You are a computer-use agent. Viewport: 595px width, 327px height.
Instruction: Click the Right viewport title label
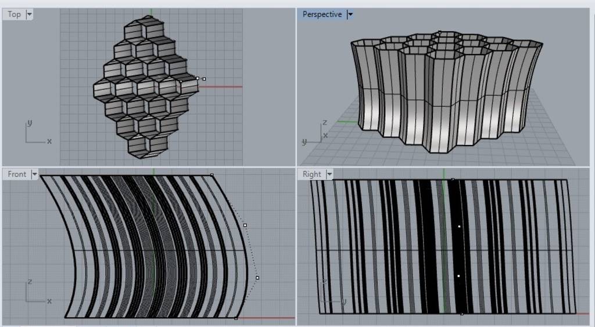(311, 174)
